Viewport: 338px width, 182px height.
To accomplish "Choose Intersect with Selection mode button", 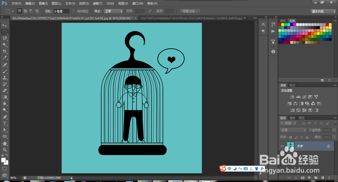I will point(37,11).
